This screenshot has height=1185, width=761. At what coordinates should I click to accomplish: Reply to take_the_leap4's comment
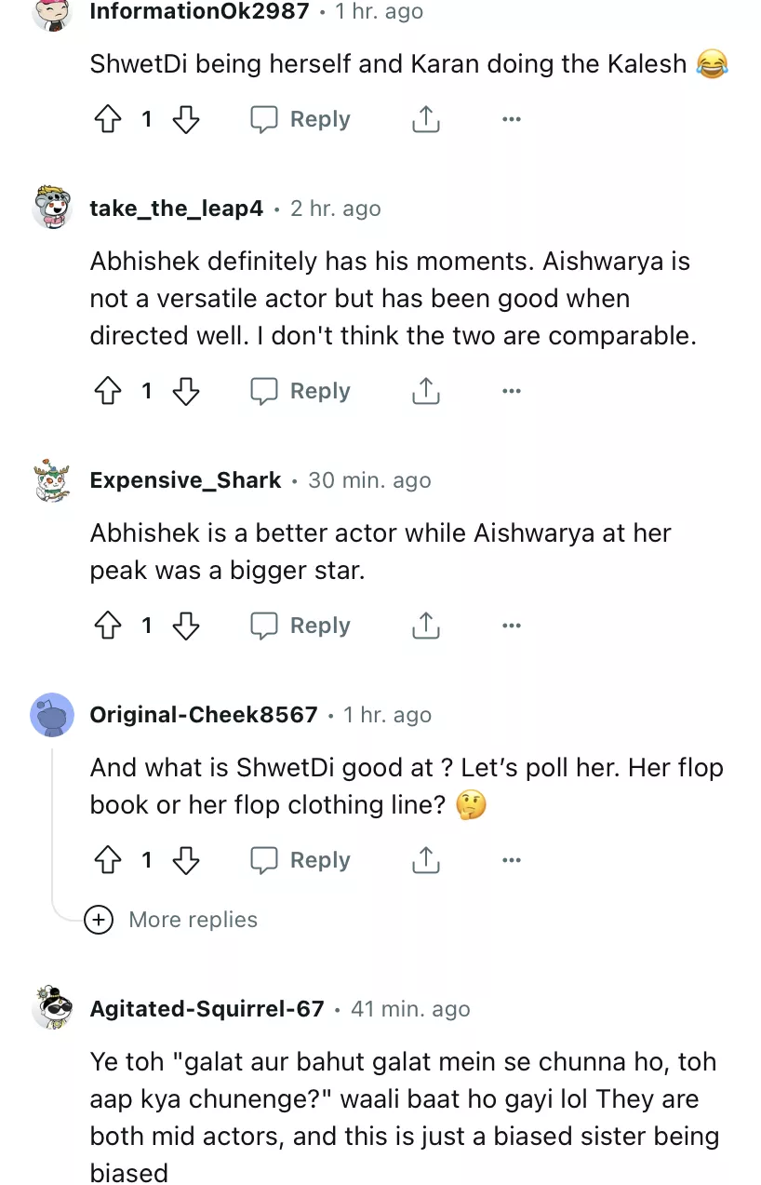pyautogui.click(x=300, y=391)
